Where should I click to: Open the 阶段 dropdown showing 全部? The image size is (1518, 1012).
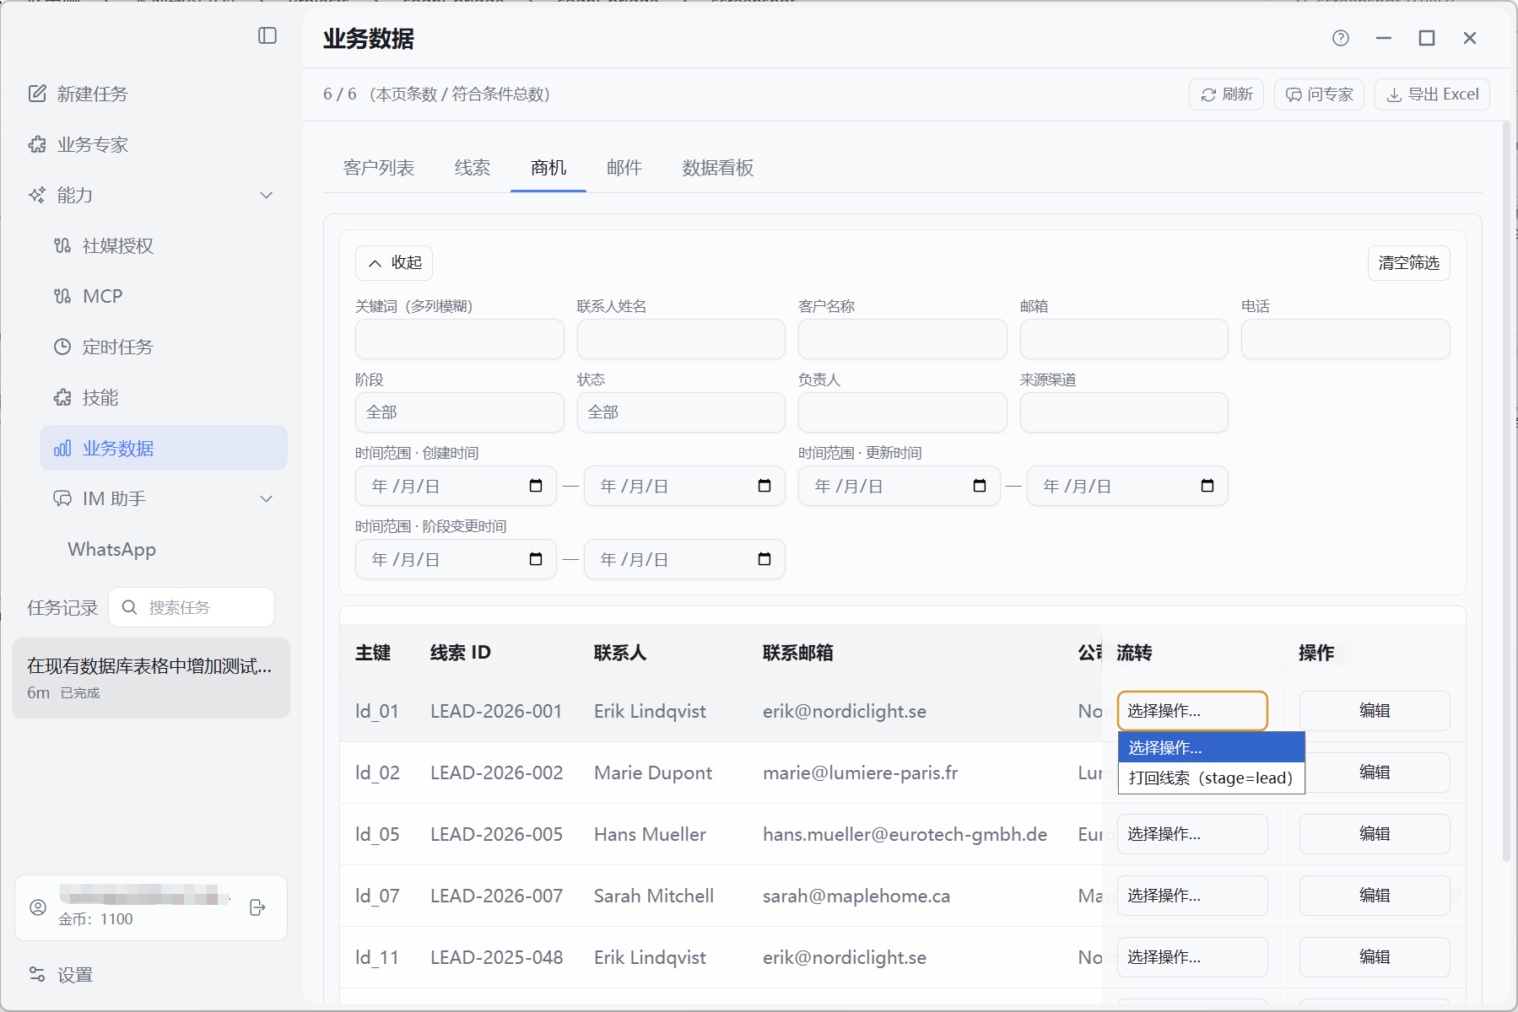460,412
